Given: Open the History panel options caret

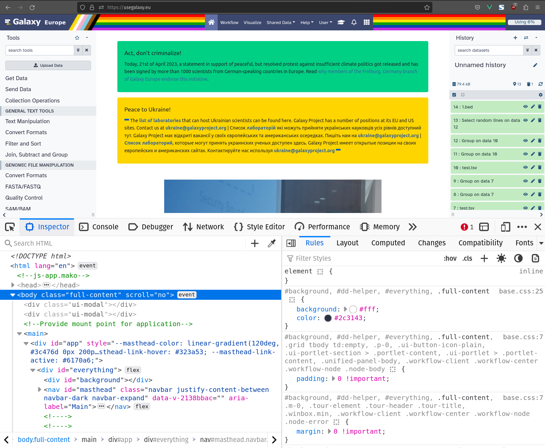Looking at the screenshot, I should click(536, 38).
